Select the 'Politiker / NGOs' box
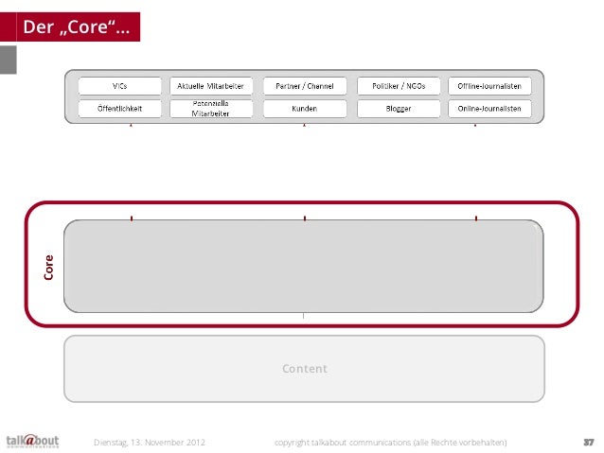Image resolution: width=604 pixels, height=453 pixels. point(399,86)
